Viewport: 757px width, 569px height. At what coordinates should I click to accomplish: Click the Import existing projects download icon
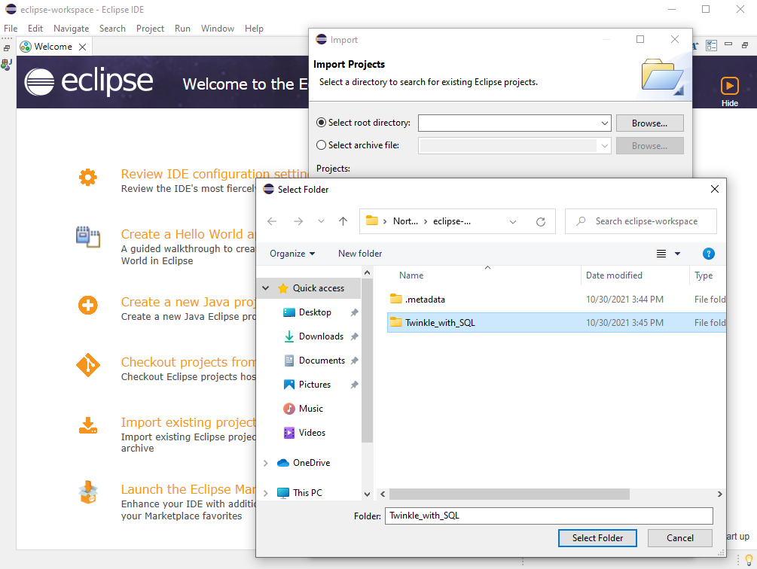coord(88,425)
